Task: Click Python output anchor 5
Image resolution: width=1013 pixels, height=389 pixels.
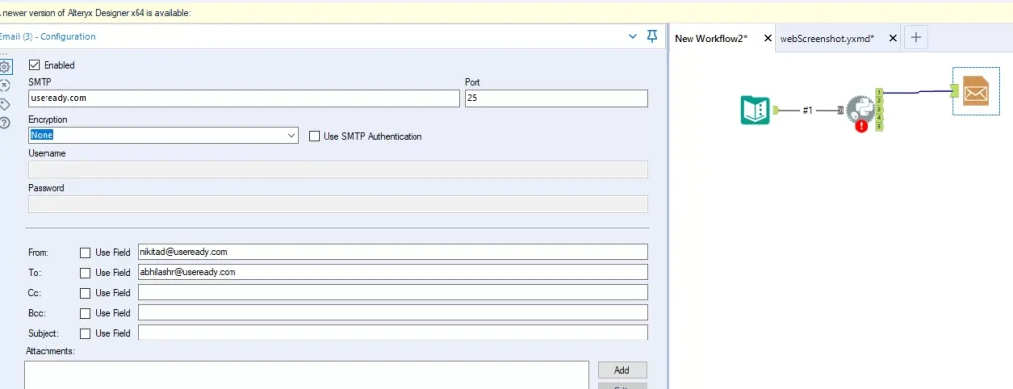Action: click(879, 126)
